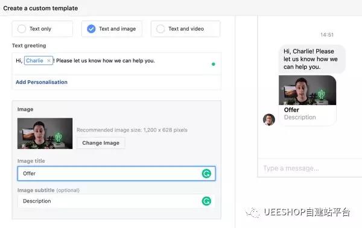This screenshot has height=228, width=362.
Task: Open the Offer card image in preview
Action: [307, 90]
